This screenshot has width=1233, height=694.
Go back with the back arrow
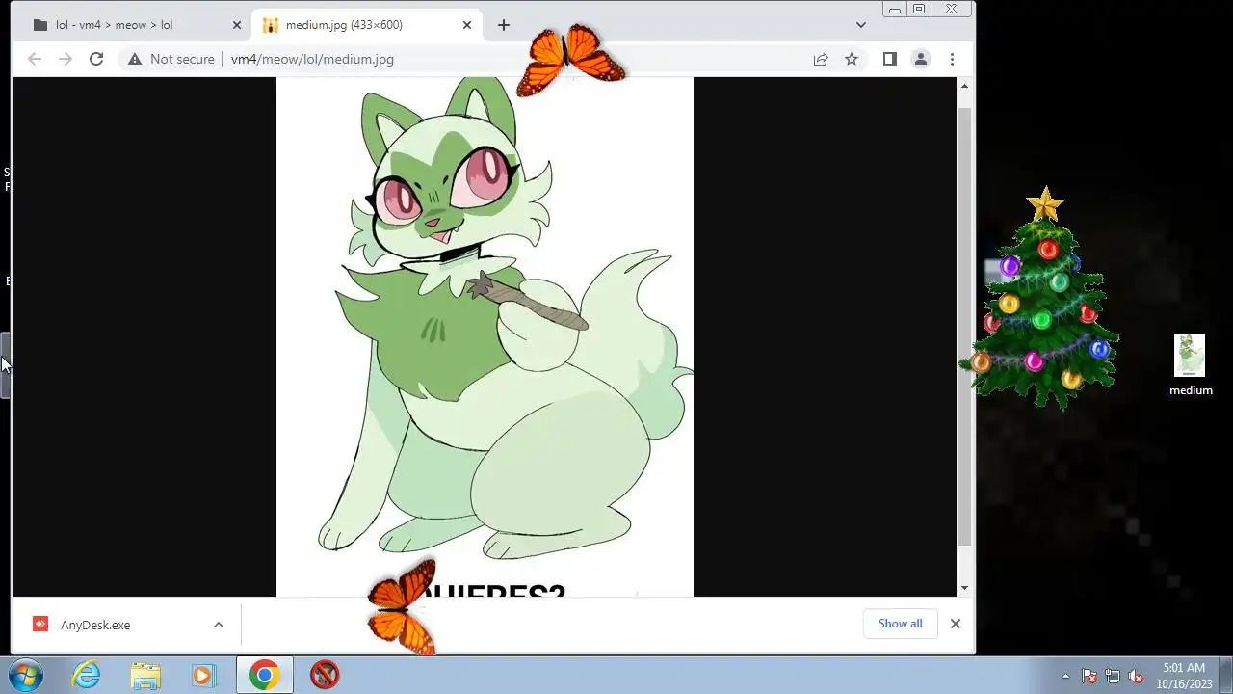click(35, 59)
